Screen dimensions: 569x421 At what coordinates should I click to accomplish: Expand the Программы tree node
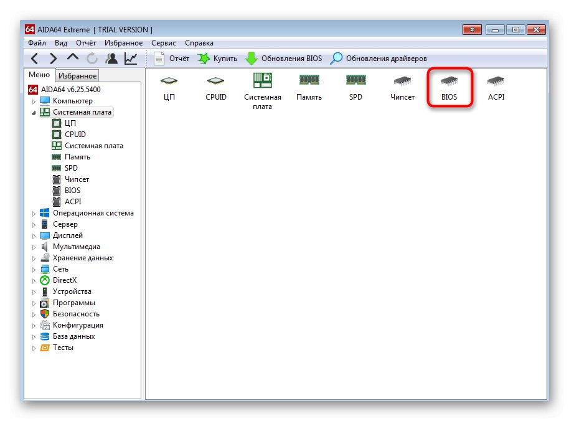pyautogui.click(x=34, y=303)
